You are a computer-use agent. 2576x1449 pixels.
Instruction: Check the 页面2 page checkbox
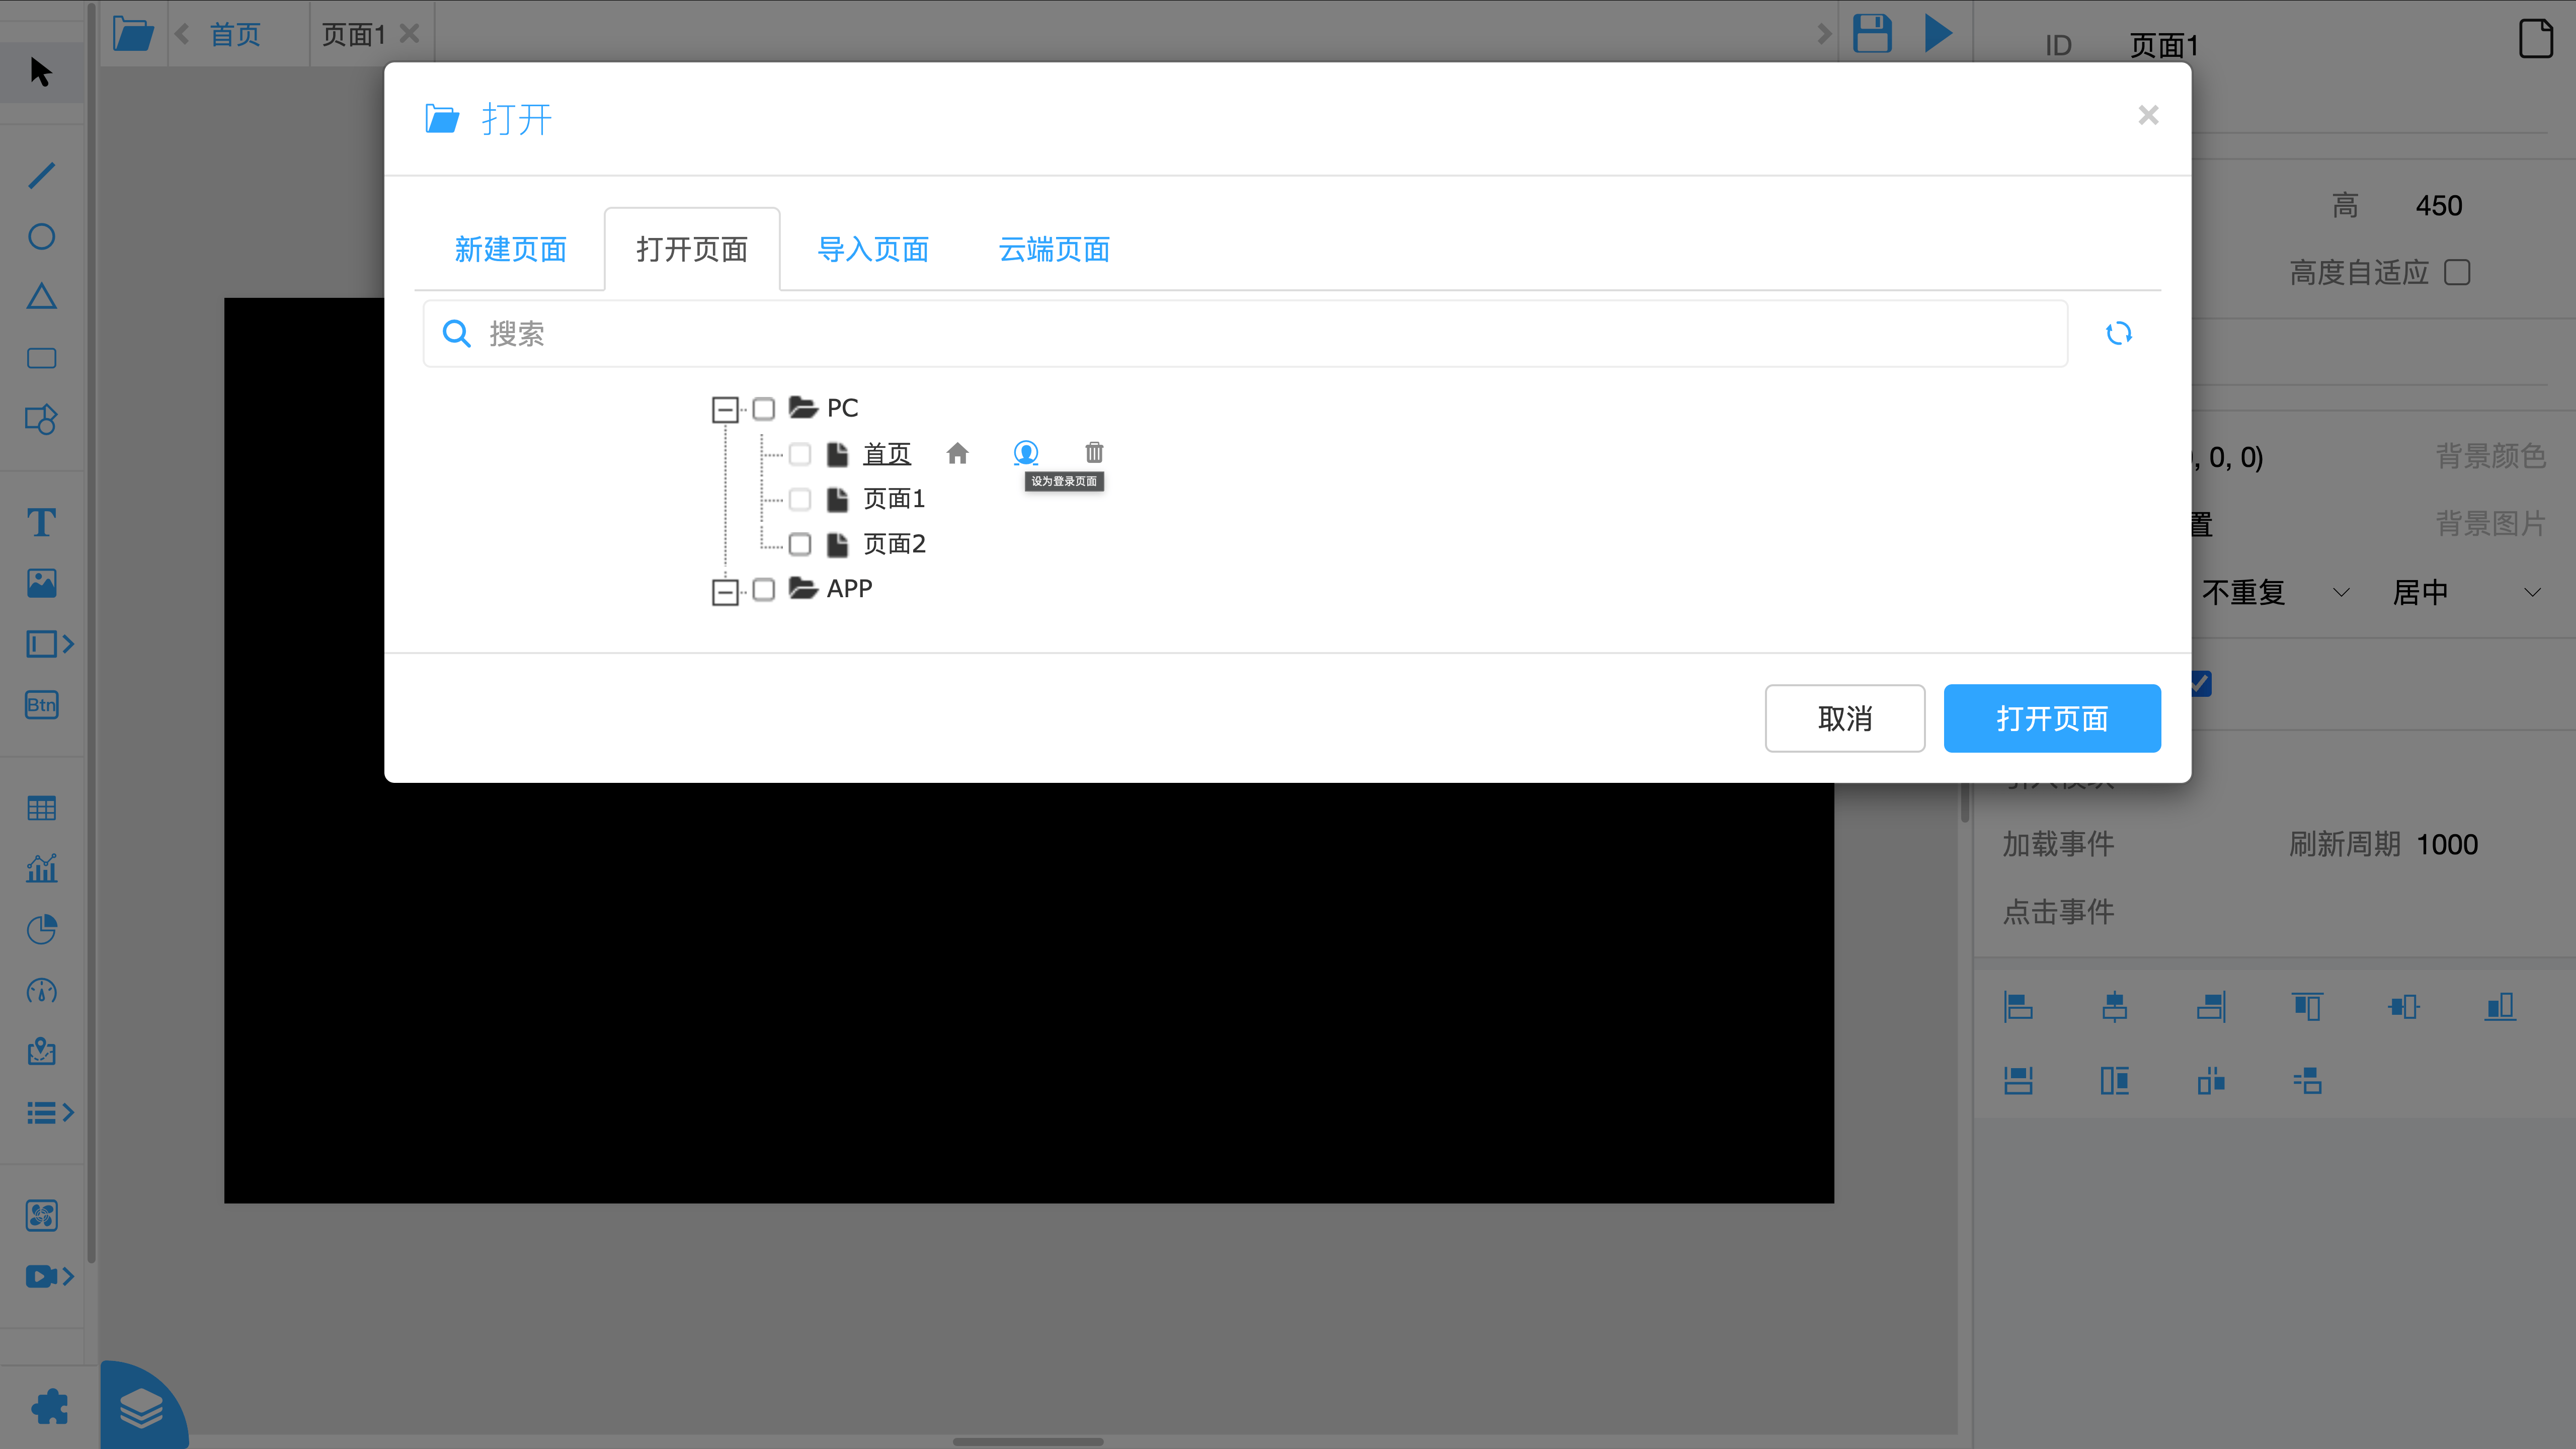(800, 544)
